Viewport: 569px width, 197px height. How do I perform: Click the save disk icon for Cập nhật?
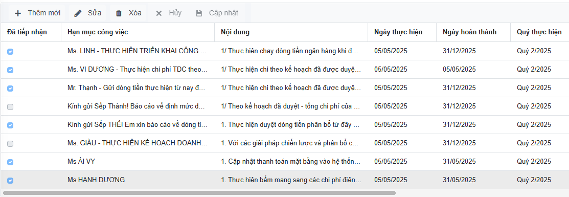coord(199,13)
